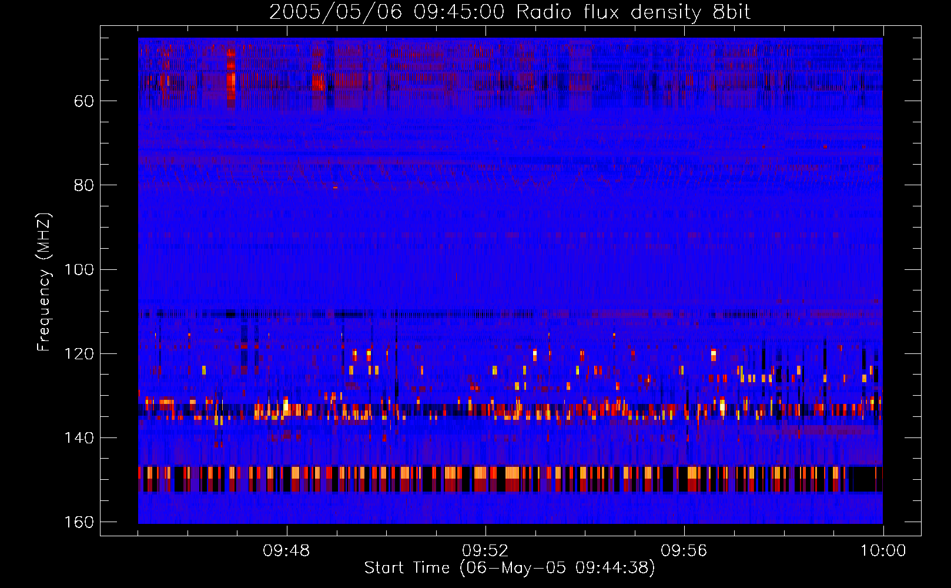Click the 09:56 time tick label
951x588 pixels.
click(x=684, y=551)
